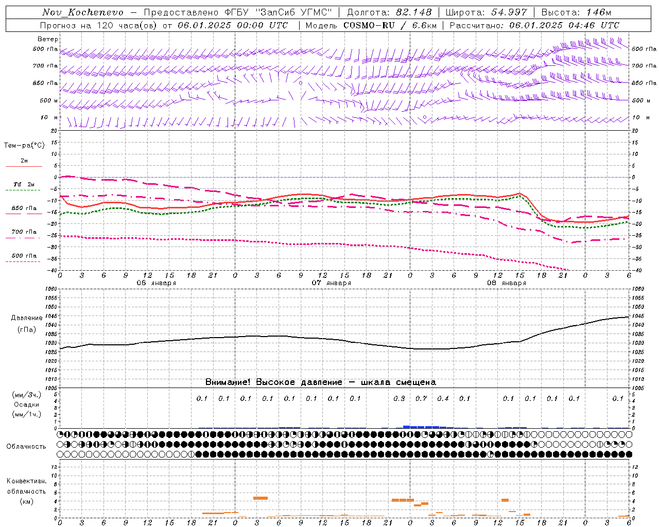Click the 'Высота: 146м' header field
This screenshot has height=527, width=659.
(576, 12)
